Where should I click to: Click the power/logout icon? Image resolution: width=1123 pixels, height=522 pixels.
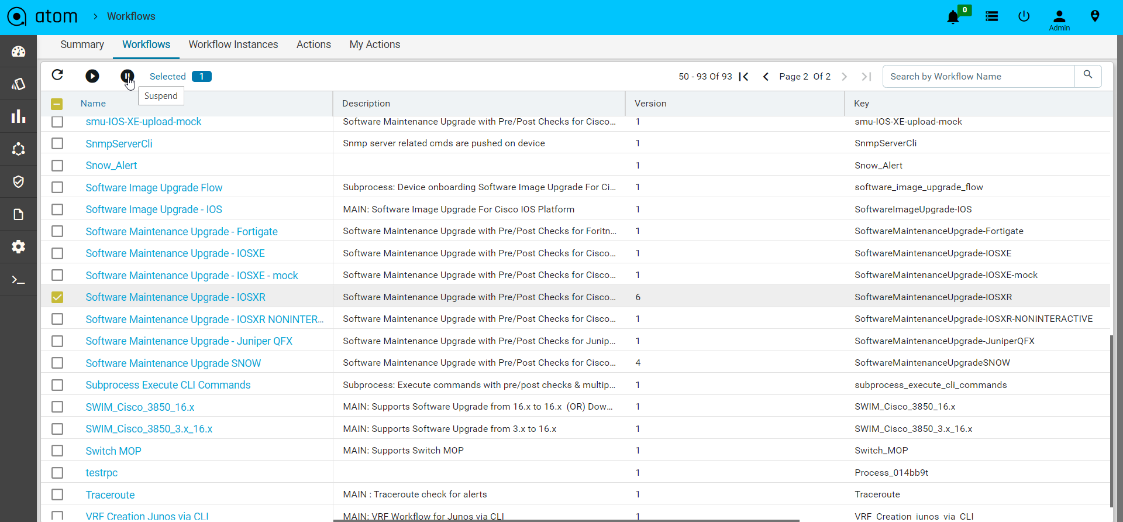[1024, 16]
